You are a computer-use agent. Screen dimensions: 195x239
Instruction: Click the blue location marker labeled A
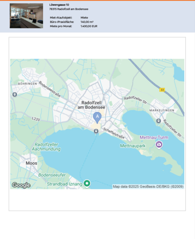pos(97,117)
